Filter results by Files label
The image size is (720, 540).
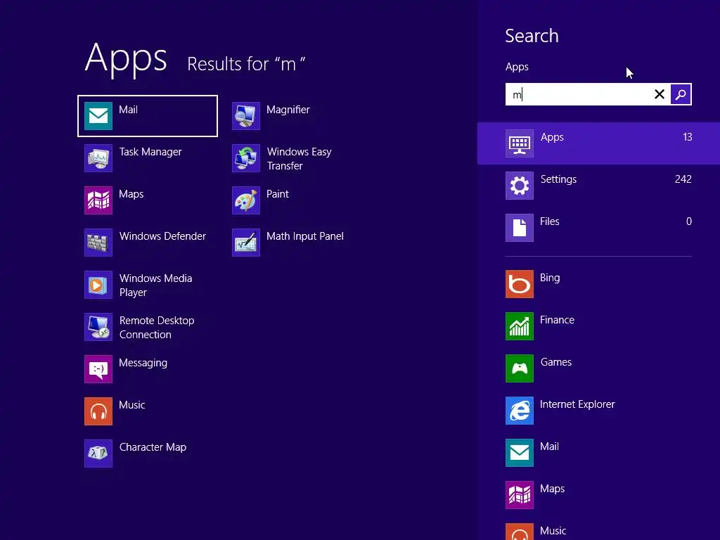(x=550, y=221)
